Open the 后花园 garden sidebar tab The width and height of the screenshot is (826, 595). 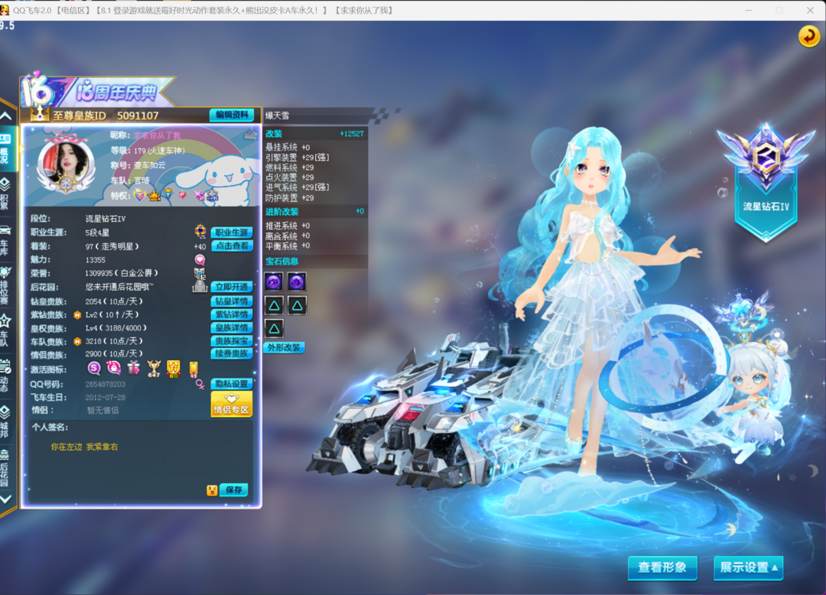5,467
